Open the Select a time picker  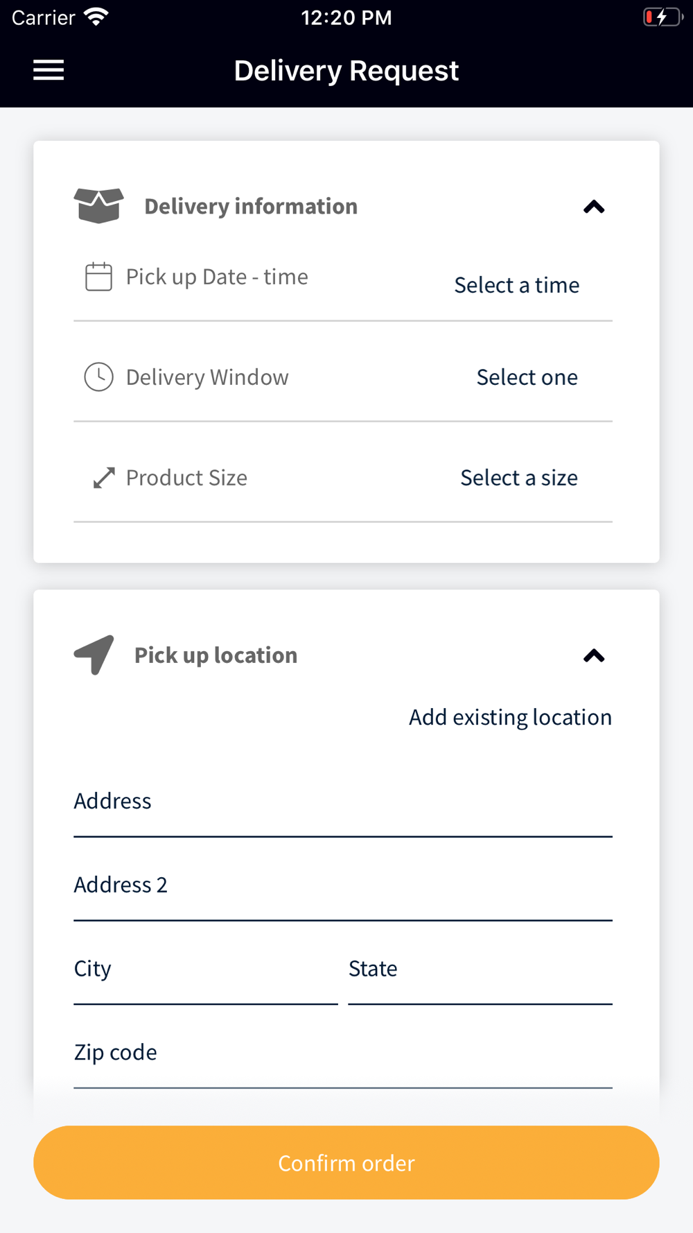(516, 285)
